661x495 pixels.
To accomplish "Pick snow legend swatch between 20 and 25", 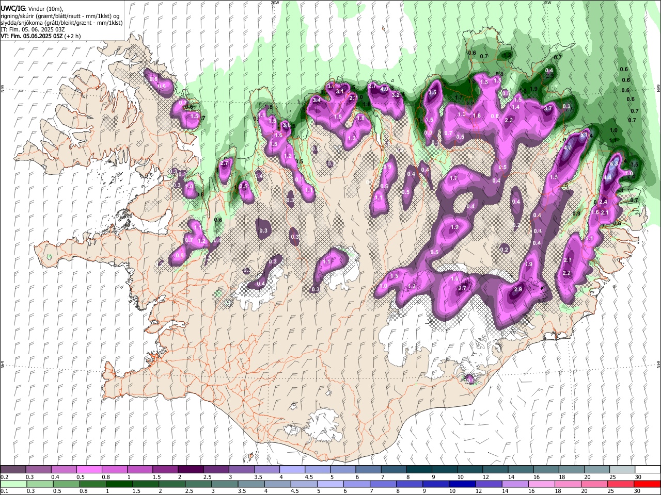I will coord(597,470).
